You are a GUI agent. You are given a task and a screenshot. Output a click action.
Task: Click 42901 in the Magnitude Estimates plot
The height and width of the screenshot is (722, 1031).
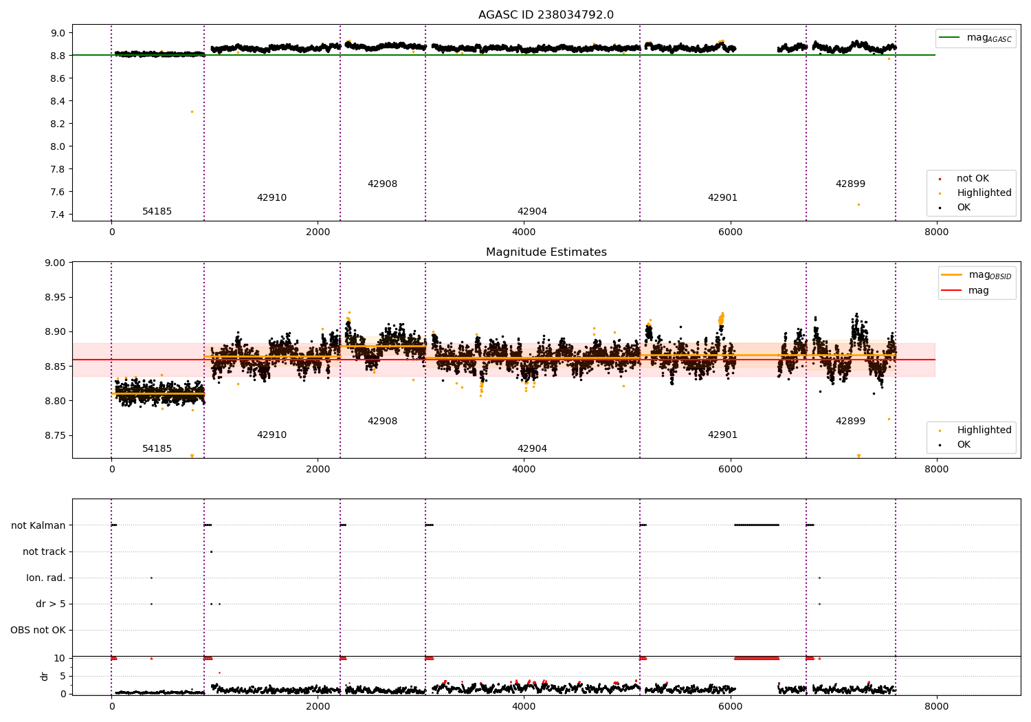(722, 435)
